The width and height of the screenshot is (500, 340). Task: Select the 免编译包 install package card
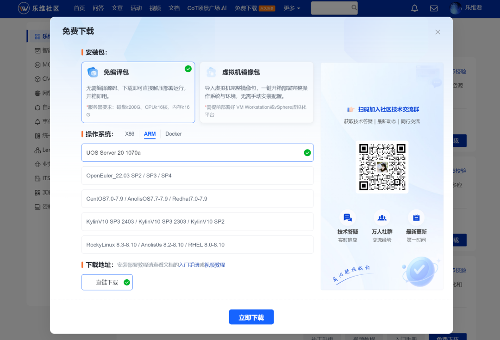(138, 92)
